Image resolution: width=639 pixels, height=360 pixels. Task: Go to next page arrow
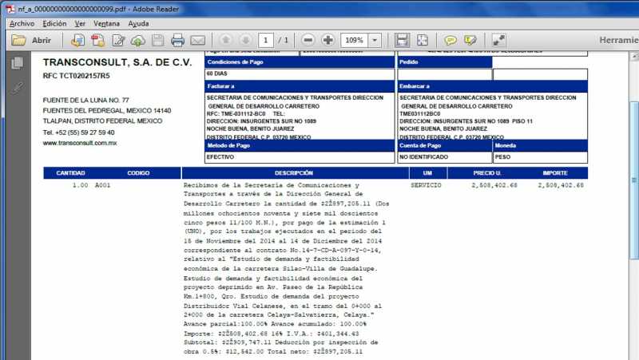tap(245, 40)
